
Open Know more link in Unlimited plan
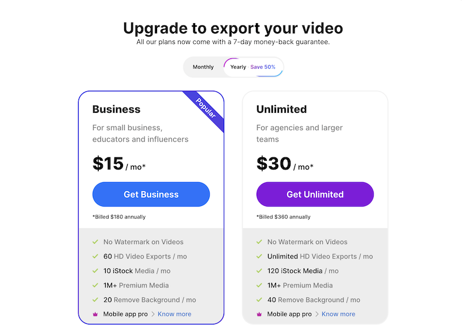pyautogui.click(x=338, y=314)
